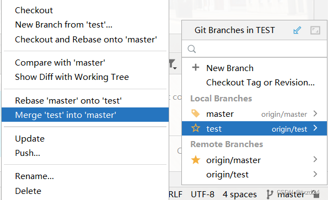This screenshot has width=328, height=200.
Task: Click UTF-8 encoding in status bar
Action: tap(202, 194)
